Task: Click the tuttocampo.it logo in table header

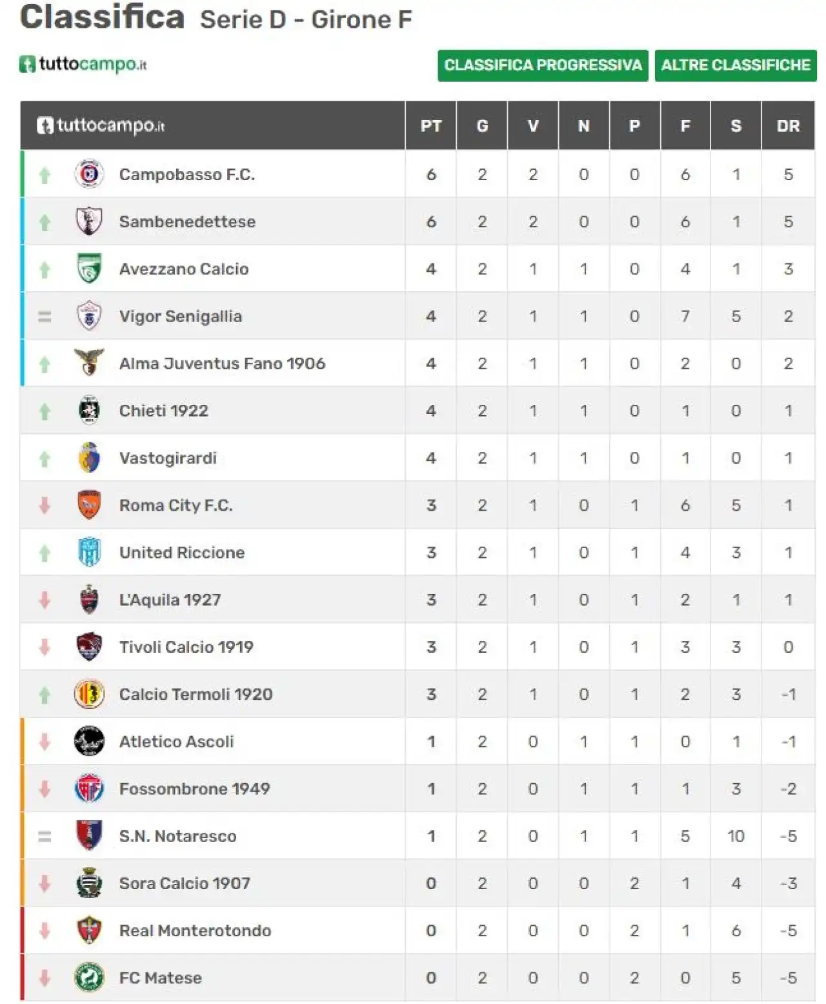Action: [101, 125]
